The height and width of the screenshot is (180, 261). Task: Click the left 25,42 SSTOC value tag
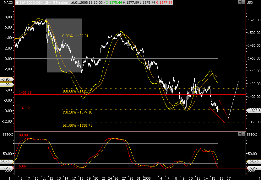point(7,161)
